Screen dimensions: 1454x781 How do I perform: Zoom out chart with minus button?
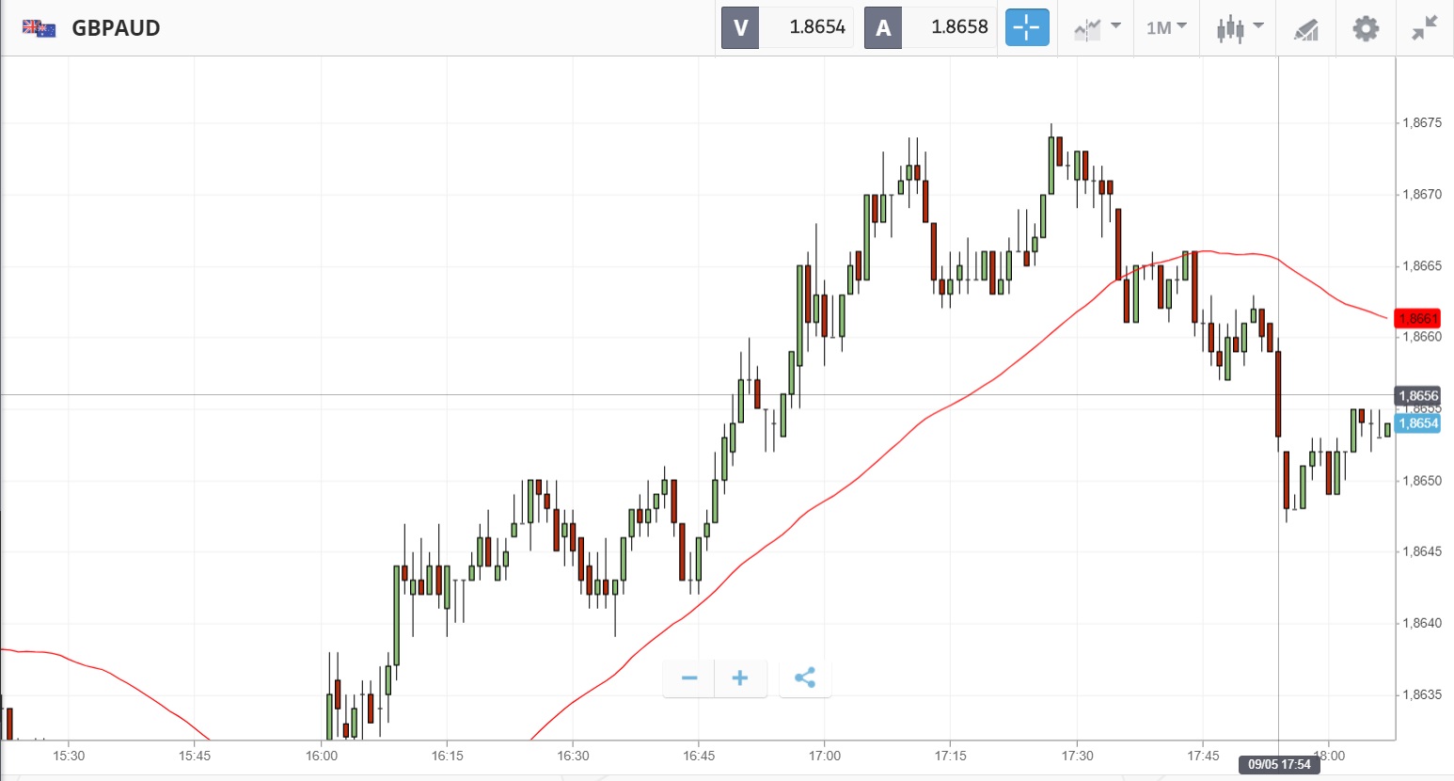689,678
